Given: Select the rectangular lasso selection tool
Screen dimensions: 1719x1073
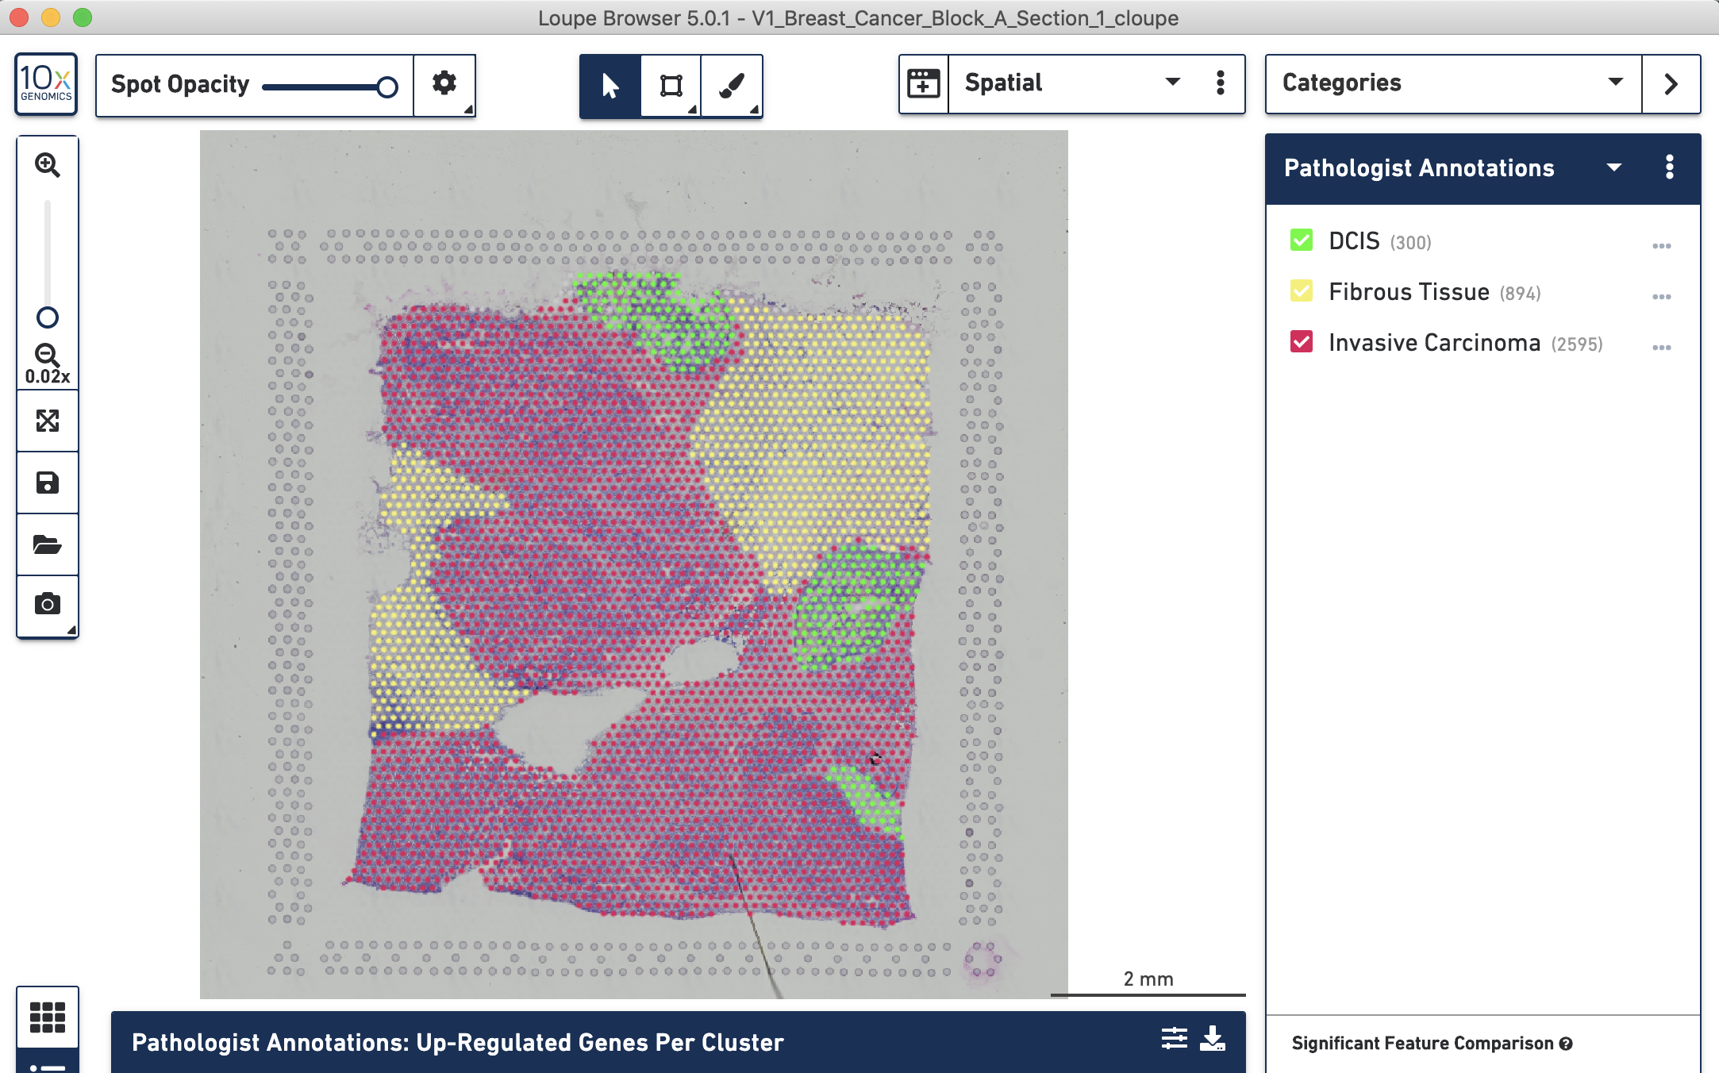Looking at the screenshot, I should click(x=671, y=86).
